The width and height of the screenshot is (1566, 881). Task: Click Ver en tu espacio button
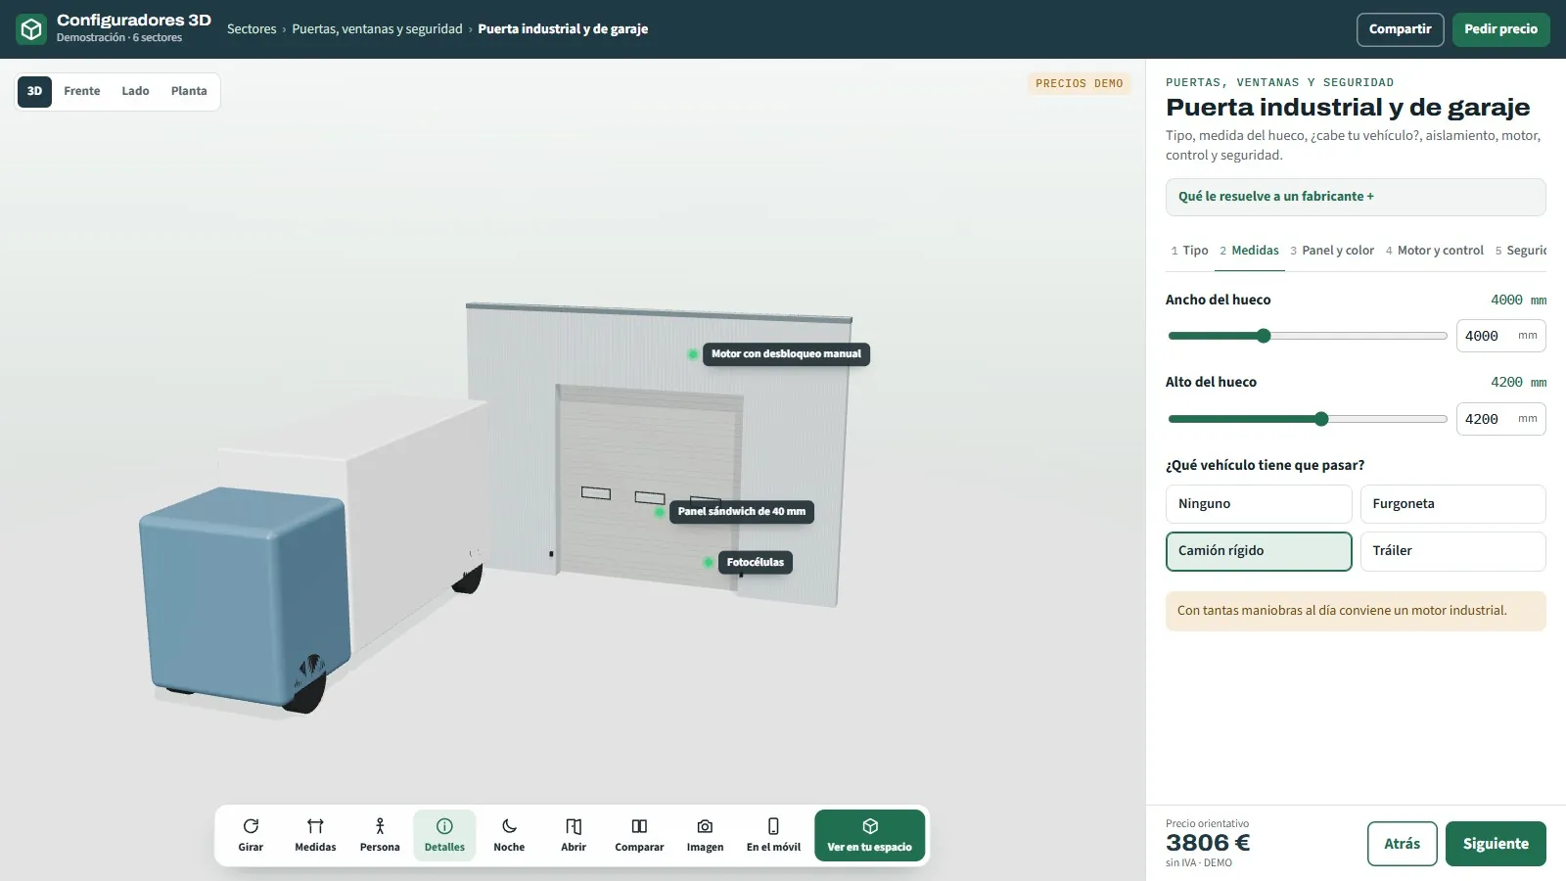pos(869,835)
